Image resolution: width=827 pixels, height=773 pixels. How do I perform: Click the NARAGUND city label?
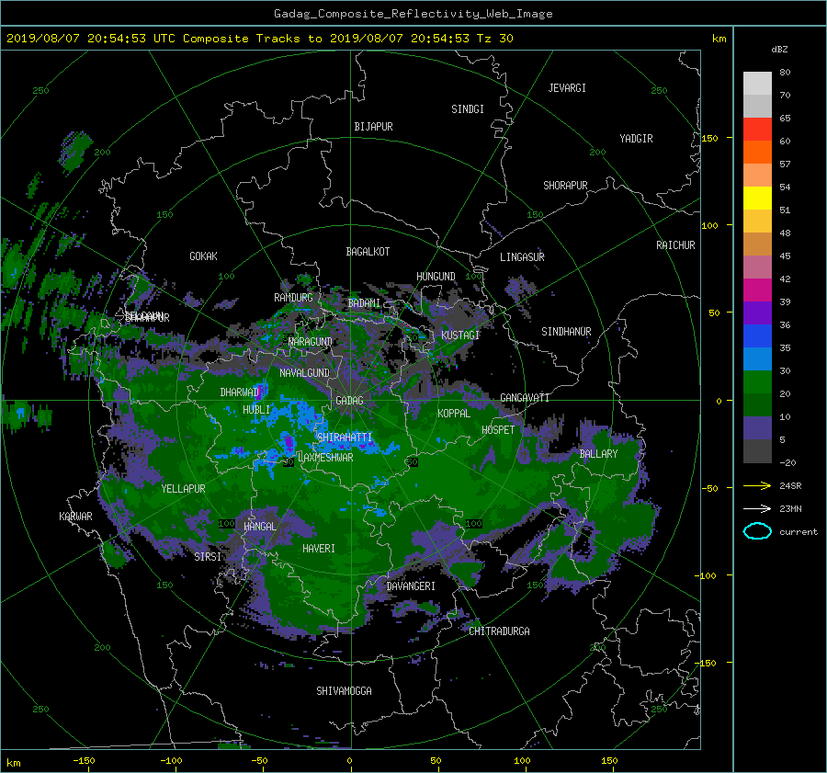coord(311,341)
